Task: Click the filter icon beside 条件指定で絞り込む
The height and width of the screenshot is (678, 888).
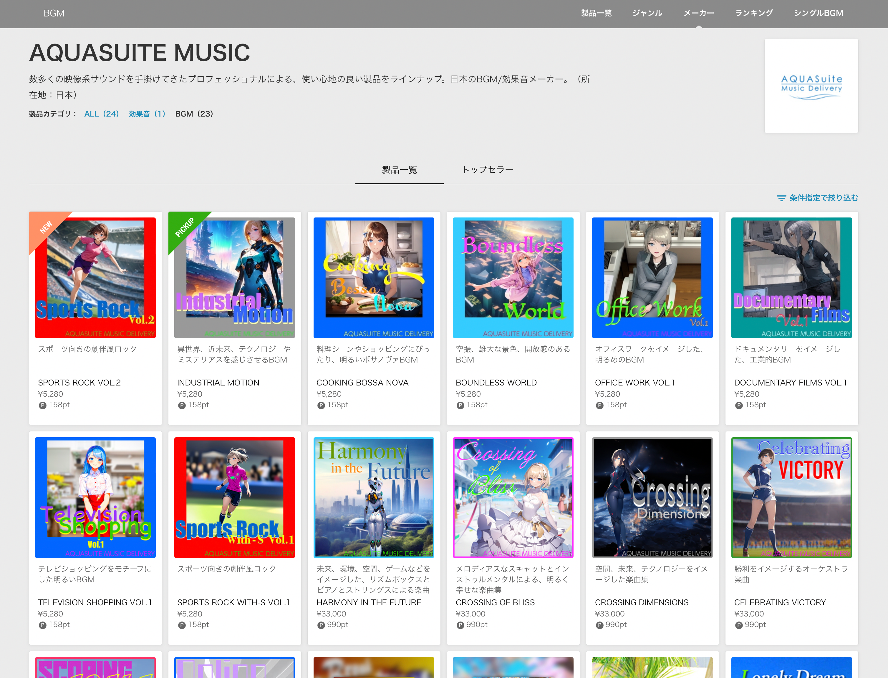Action: pos(781,198)
